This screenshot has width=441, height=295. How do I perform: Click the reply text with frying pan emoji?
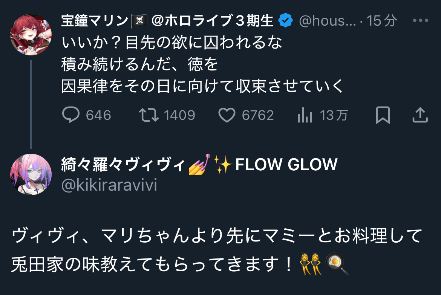(x=217, y=250)
